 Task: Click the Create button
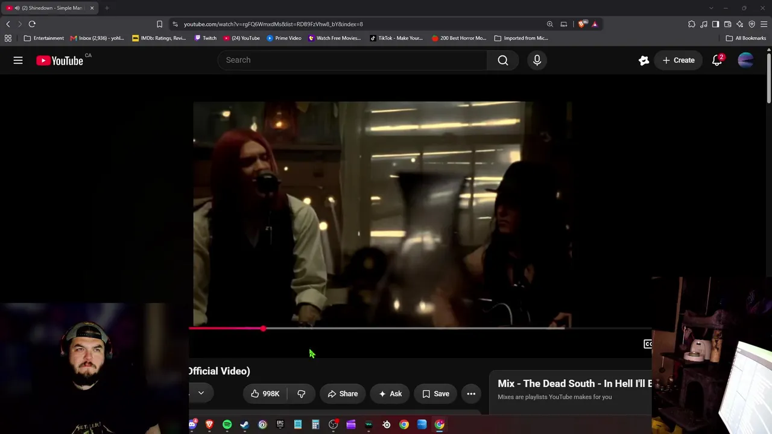[679, 60]
